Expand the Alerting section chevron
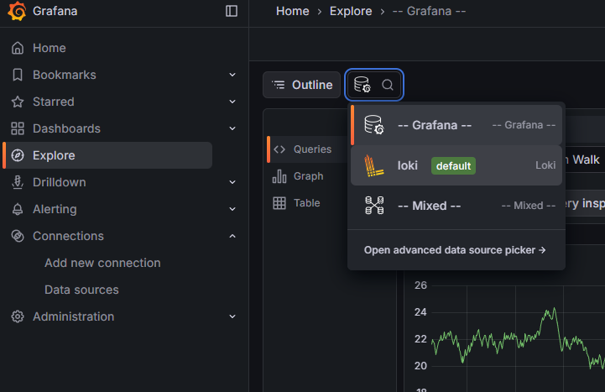 pyautogui.click(x=232, y=209)
